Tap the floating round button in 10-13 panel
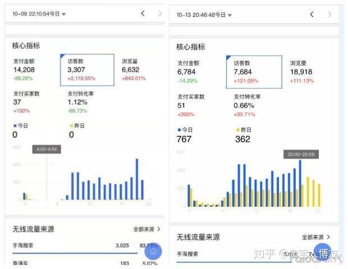 pyautogui.click(x=323, y=252)
